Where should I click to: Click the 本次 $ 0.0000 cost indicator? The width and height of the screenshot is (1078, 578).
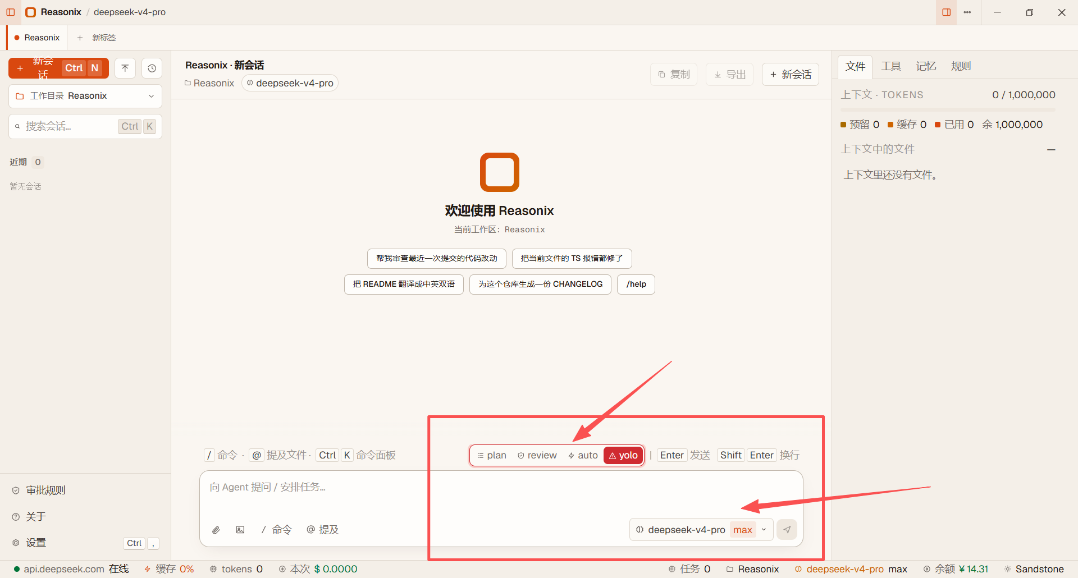pos(318,569)
